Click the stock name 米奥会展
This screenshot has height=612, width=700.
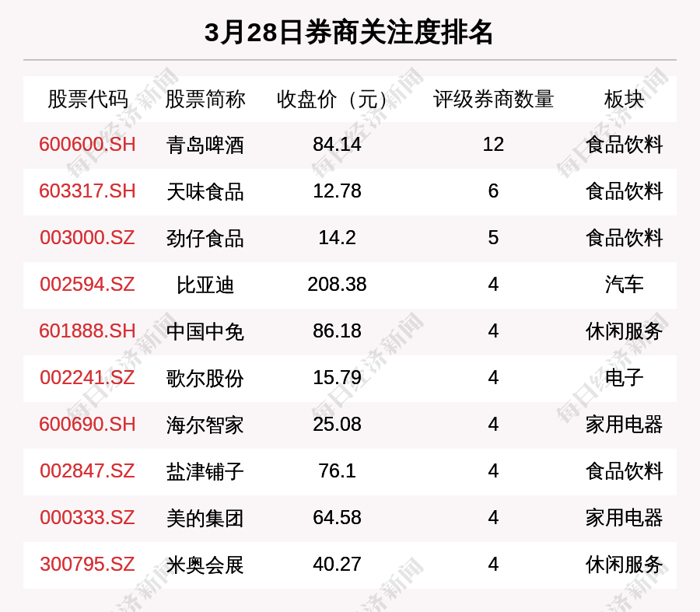point(205,565)
